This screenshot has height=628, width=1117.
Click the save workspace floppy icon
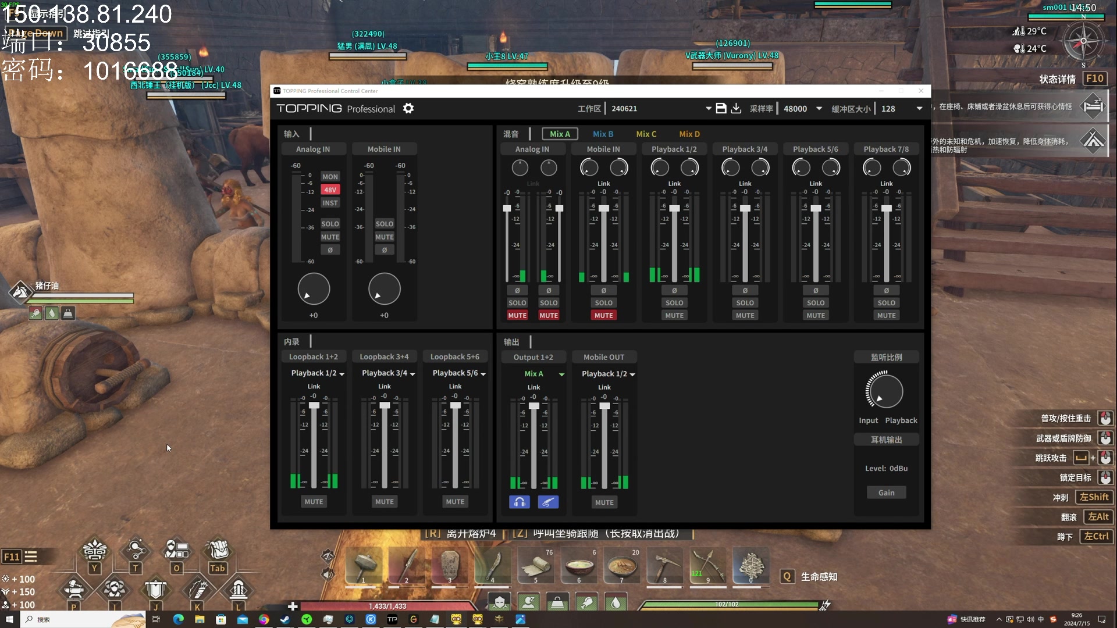click(721, 109)
